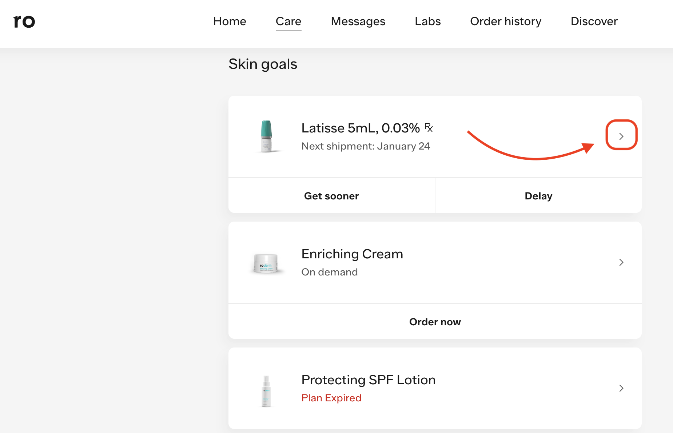
Task: Click the Ro logo
Action: 24,21
